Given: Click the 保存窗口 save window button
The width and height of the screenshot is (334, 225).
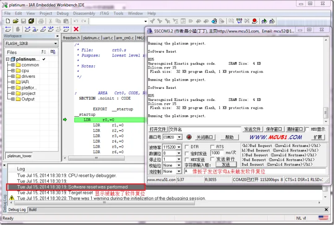Looking at the screenshot, I should pos(274,129).
